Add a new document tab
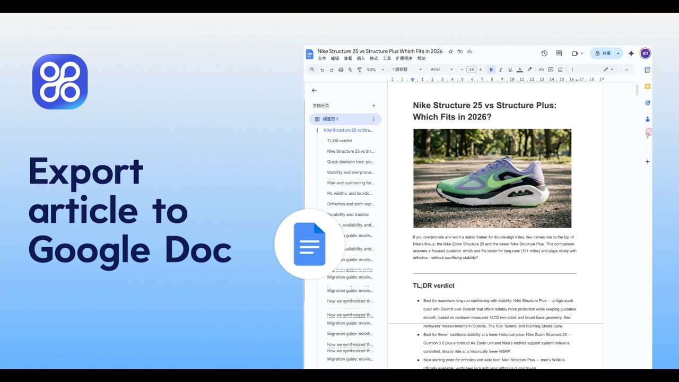 pos(373,106)
